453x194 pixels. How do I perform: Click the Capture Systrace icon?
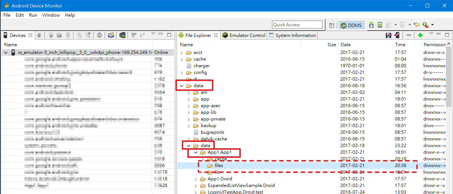pyautogui.click(x=134, y=35)
